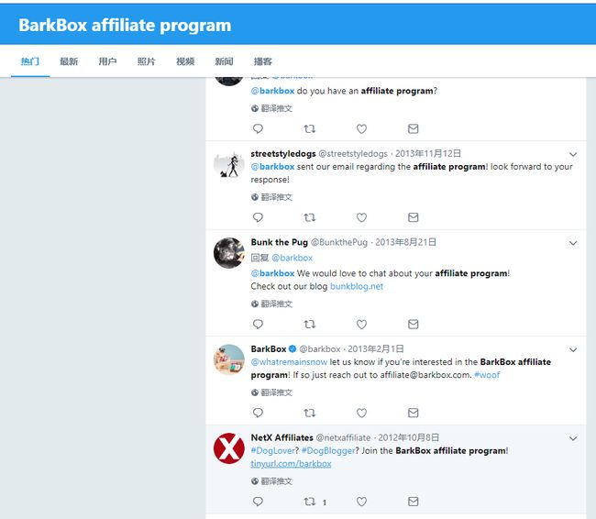Open Bunk the Pug profile avatar
The height and width of the screenshot is (519, 596).
(x=229, y=253)
